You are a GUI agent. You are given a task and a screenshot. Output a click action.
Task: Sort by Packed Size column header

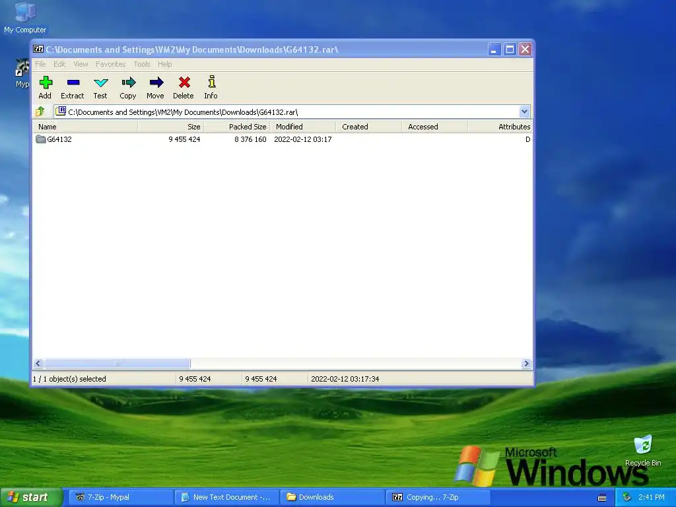click(237, 127)
